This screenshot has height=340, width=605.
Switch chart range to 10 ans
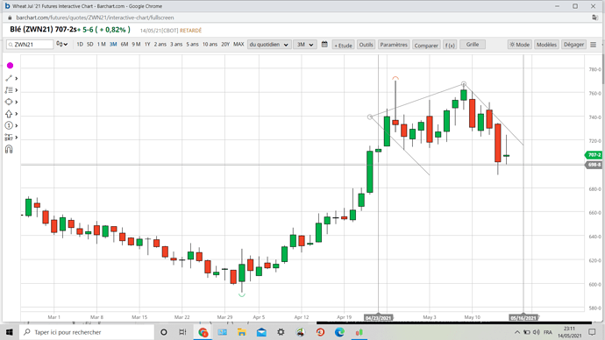[x=210, y=45]
